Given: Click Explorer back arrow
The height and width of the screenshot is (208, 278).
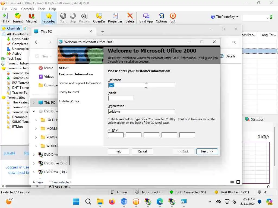Looking at the screenshot, I should (37, 42).
